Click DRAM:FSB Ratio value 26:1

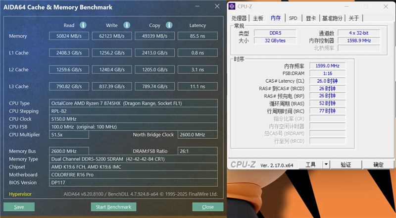tap(198, 151)
